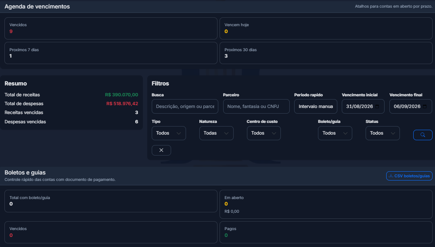Select the Proximos 30 dias card
435x247 pixels.
[x=326, y=53]
